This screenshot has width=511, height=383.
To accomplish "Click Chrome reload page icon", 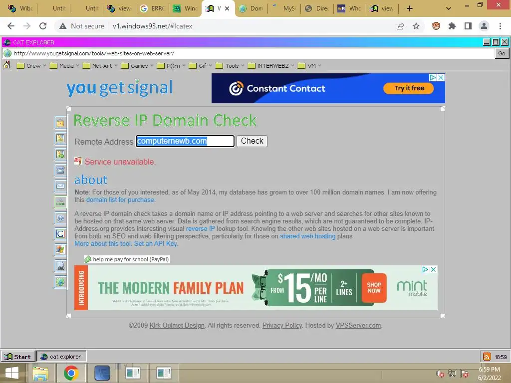I will click(43, 26).
